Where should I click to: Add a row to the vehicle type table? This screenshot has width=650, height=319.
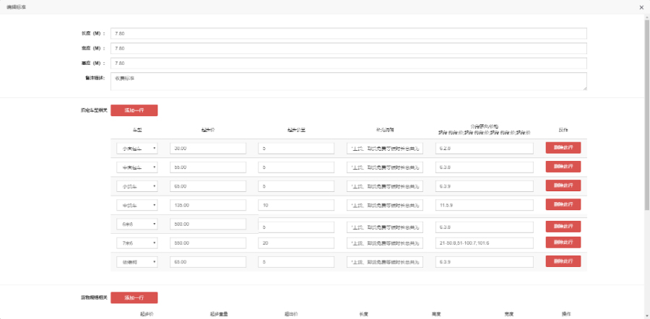134,110
